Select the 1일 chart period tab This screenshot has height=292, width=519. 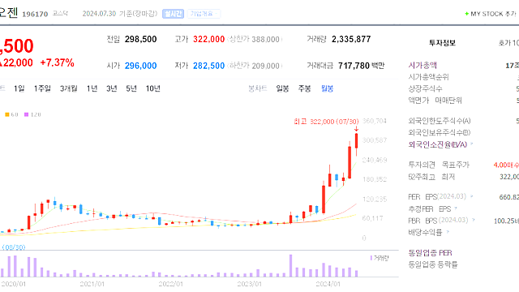(19, 88)
